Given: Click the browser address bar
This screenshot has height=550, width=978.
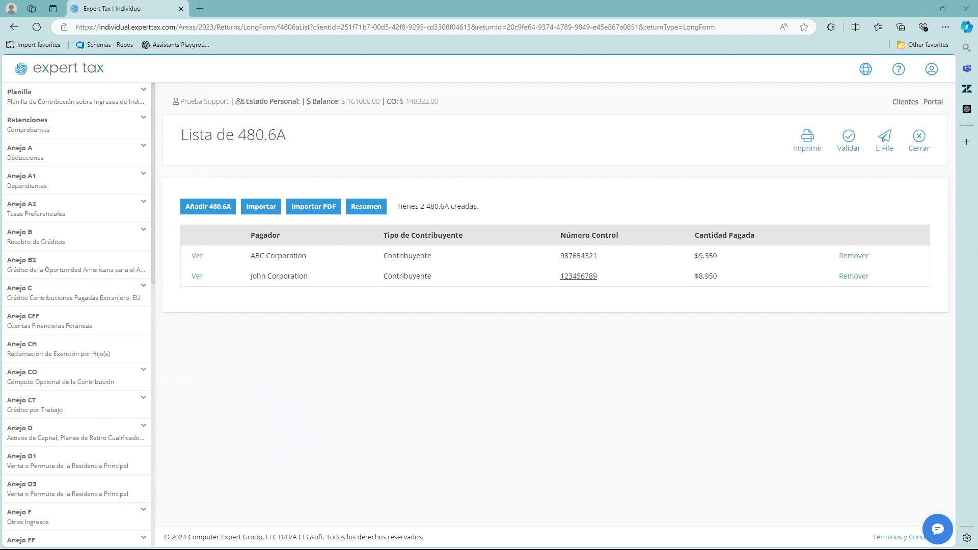Looking at the screenshot, I should (x=395, y=27).
